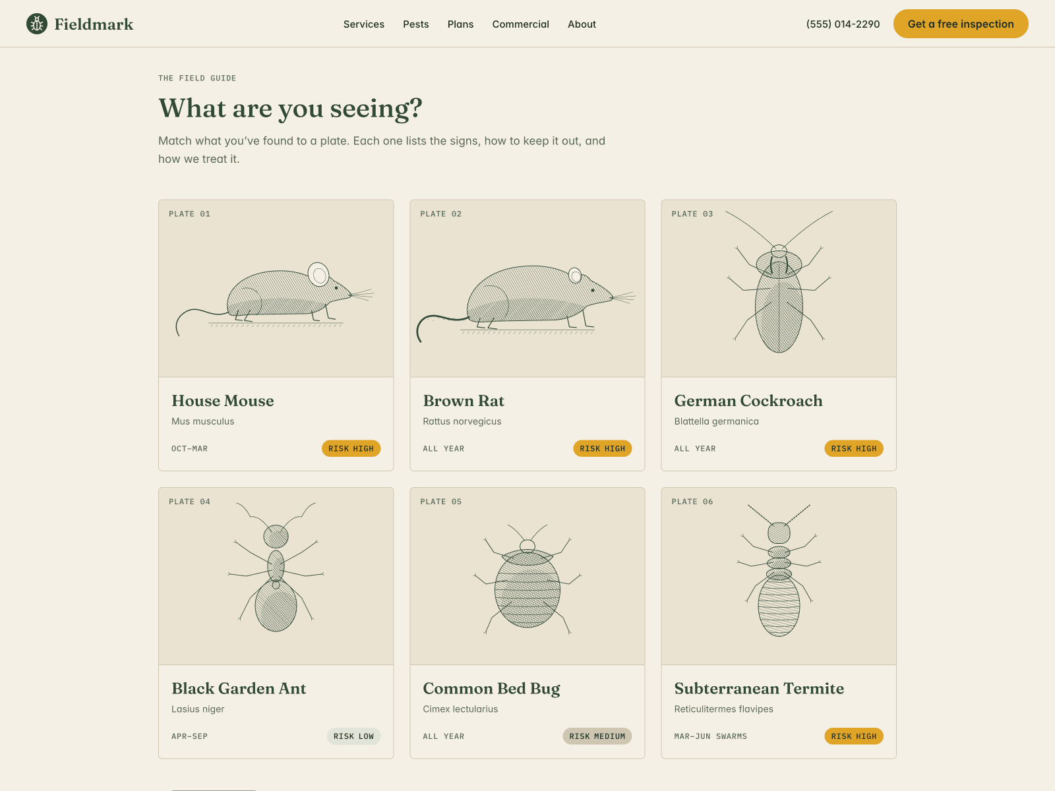This screenshot has height=791, width=1055.
Task: Click the MAR–JUN SWARMS label
Action: pos(711,736)
